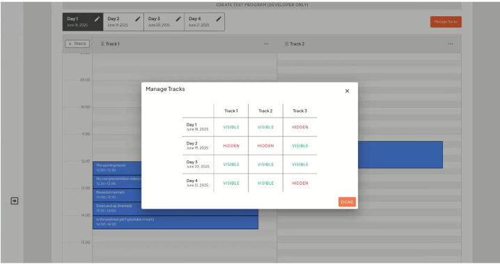
Task: Click Create Test Program developer link
Action: [x=262, y=5]
